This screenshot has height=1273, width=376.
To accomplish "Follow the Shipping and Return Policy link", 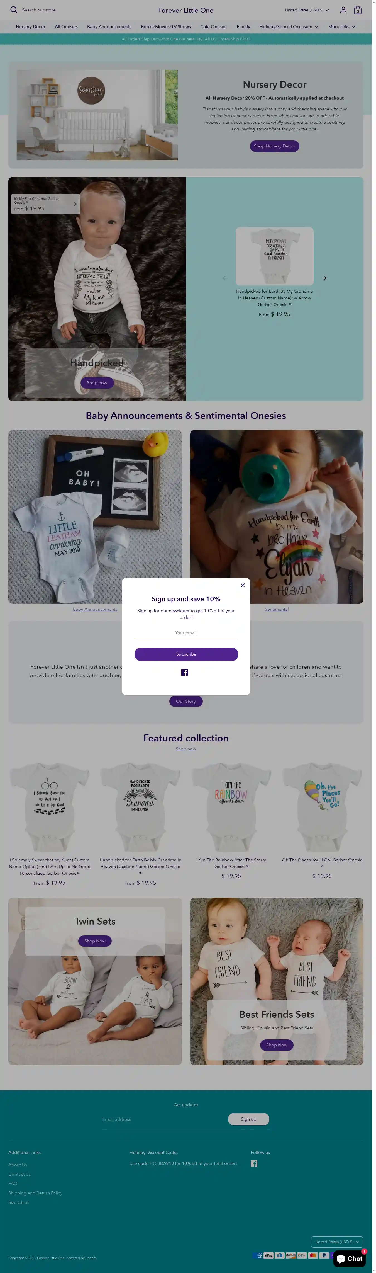I will pos(35,1193).
